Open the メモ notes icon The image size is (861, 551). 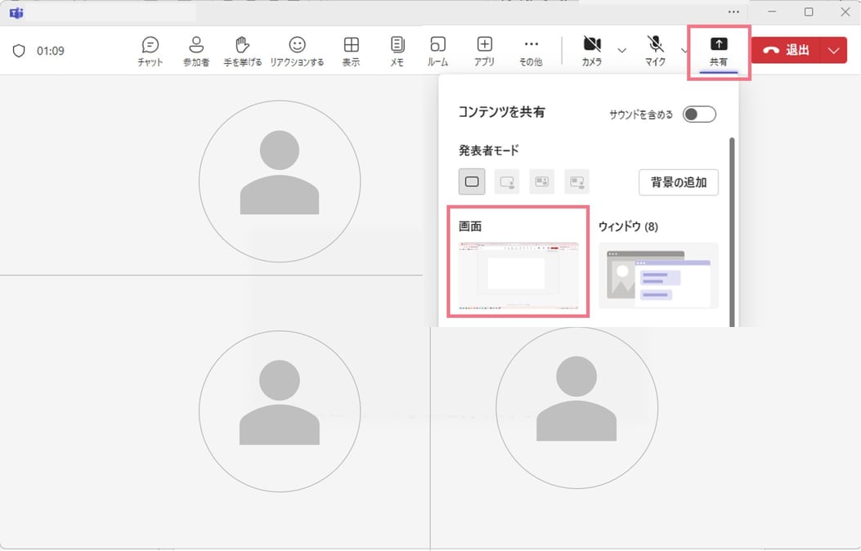point(397,52)
